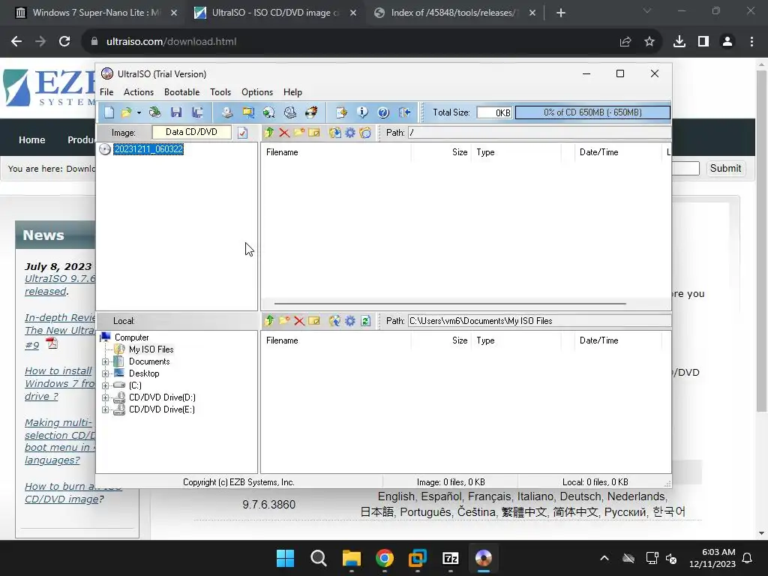
Task: Open the Options menu
Action: (x=257, y=92)
